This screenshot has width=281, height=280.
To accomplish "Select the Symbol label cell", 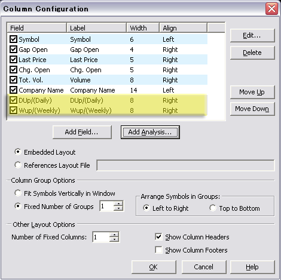I will pos(80,39).
